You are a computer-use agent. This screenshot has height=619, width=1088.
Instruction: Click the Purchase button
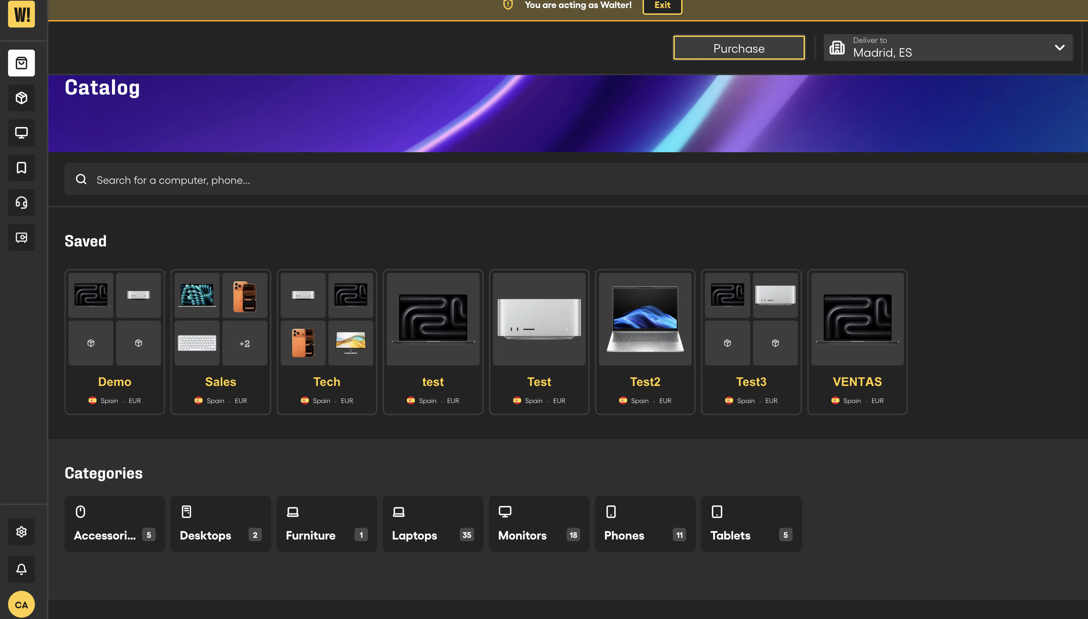[x=739, y=48]
